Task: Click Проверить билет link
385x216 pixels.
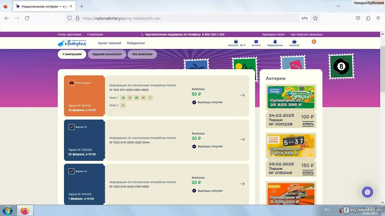Action: click(273, 34)
